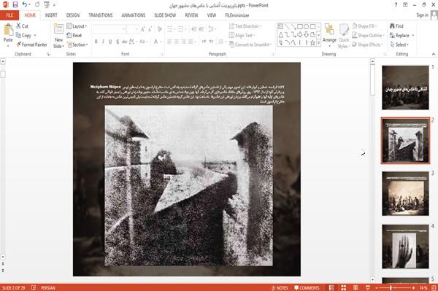Open the REVIEW tab

tap(191, 15)
